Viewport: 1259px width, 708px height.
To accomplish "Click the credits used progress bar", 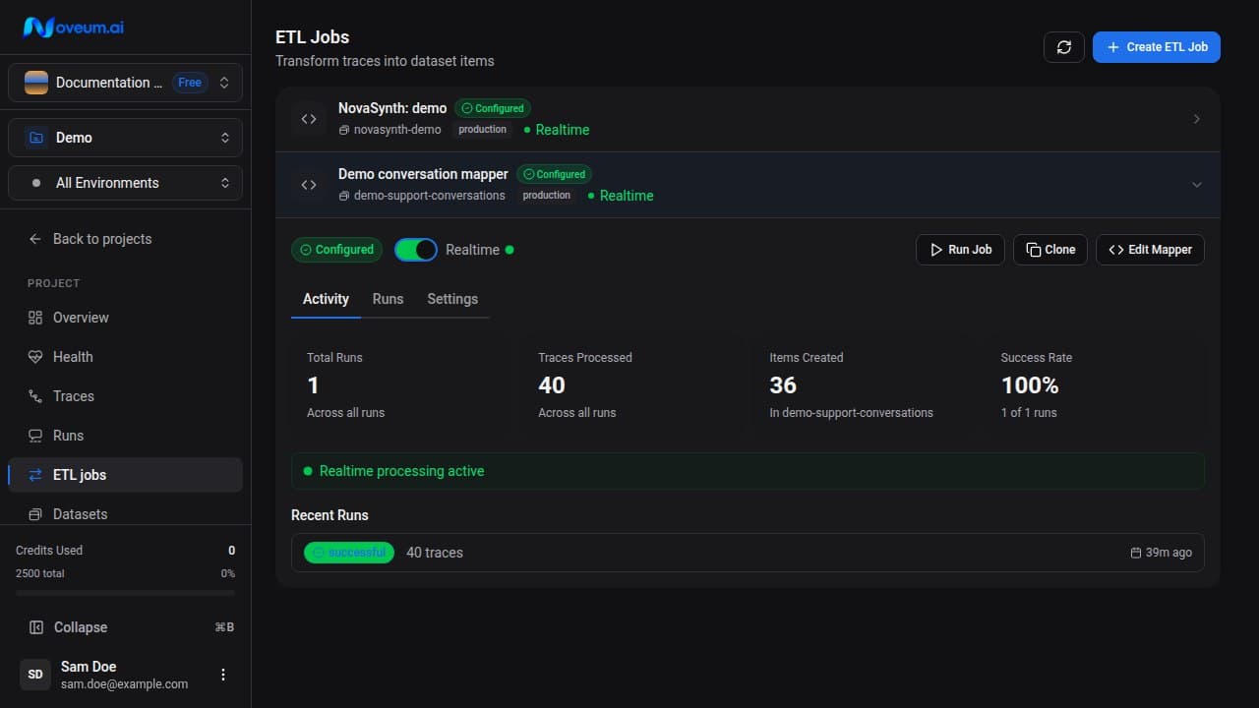I will click(125, 593).
